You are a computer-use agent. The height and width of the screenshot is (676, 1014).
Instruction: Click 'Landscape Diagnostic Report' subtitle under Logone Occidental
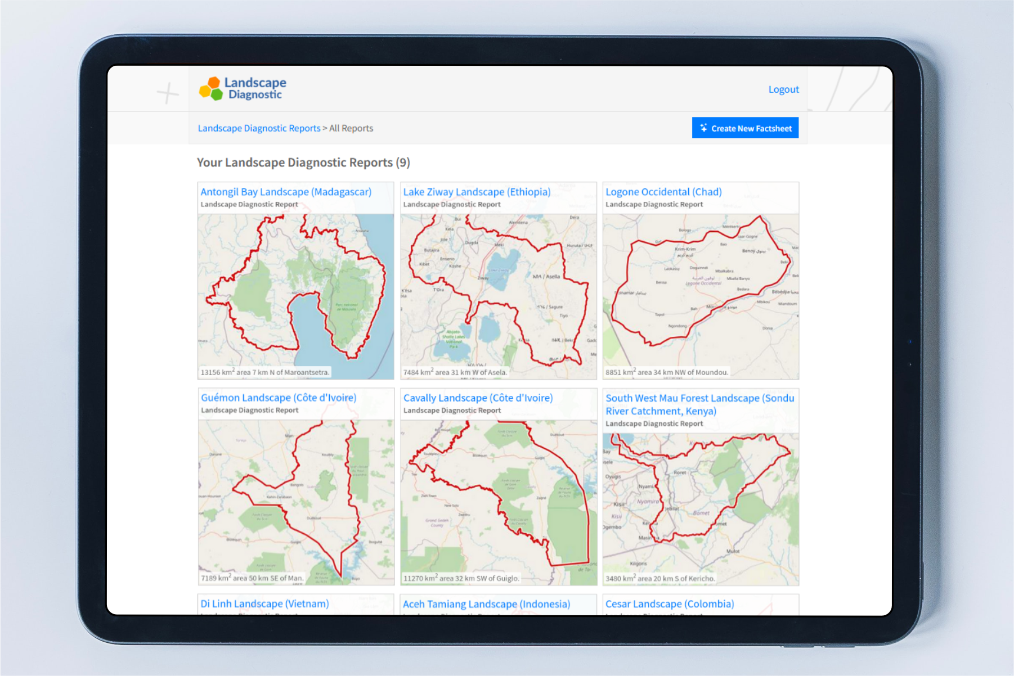pyautogui.click(x=654, y=205)
